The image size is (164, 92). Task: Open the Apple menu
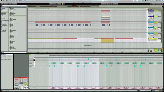tap(2, 1)
